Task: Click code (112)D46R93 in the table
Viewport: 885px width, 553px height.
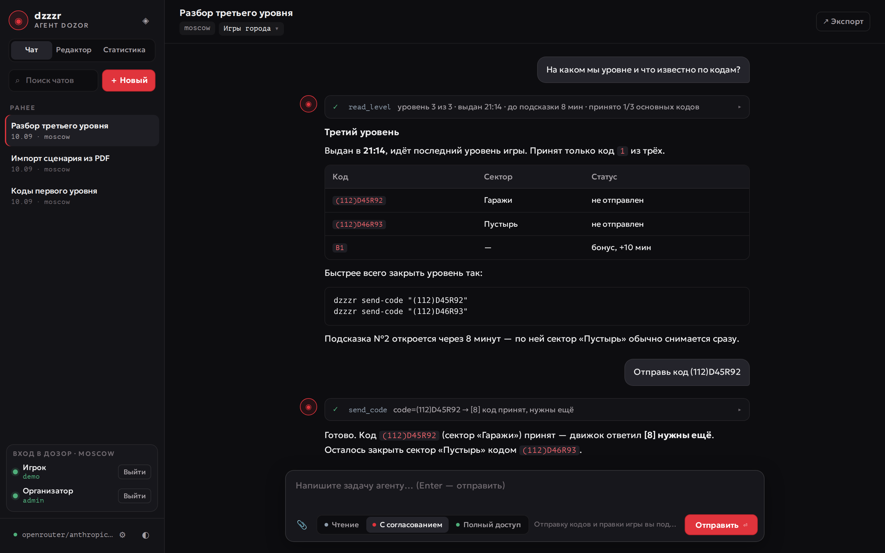Action: point(359,224)
